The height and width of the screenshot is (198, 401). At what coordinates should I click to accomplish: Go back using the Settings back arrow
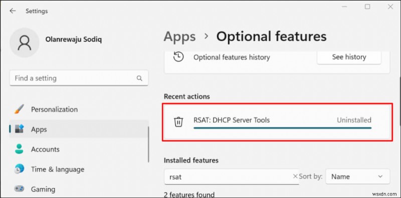(13, 10)
